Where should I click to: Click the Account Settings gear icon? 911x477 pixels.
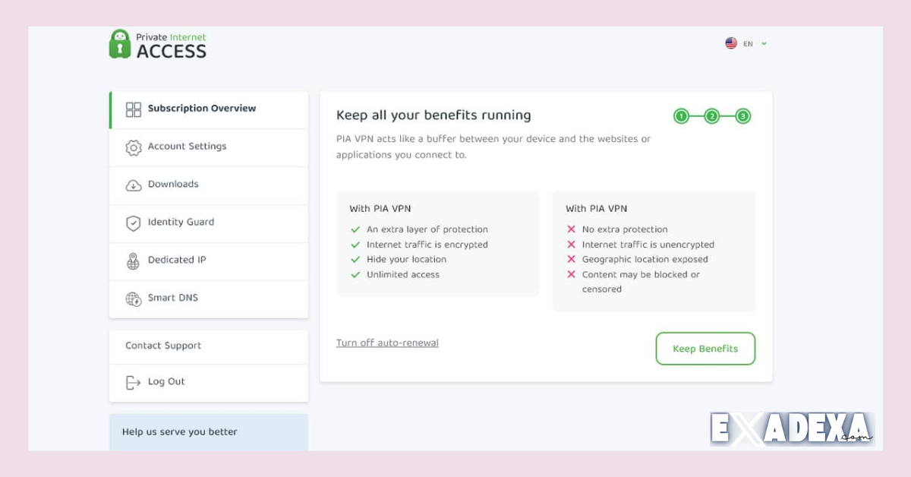click(x=134, y=147)
